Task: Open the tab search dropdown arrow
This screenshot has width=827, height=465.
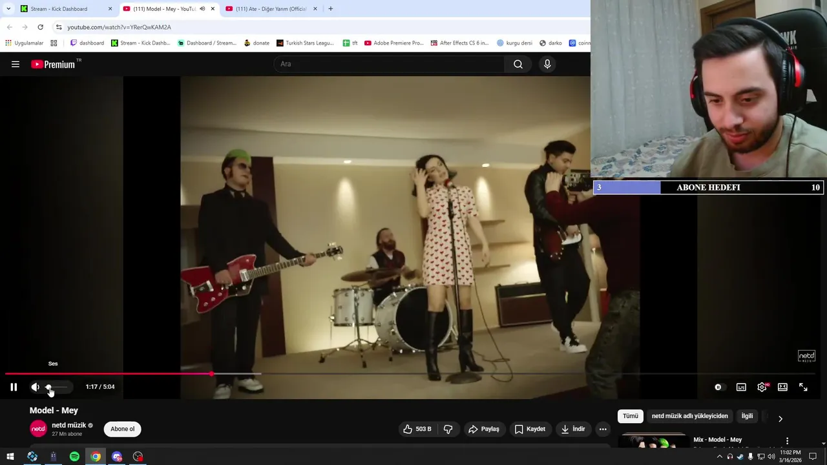Action: point(8,9)
